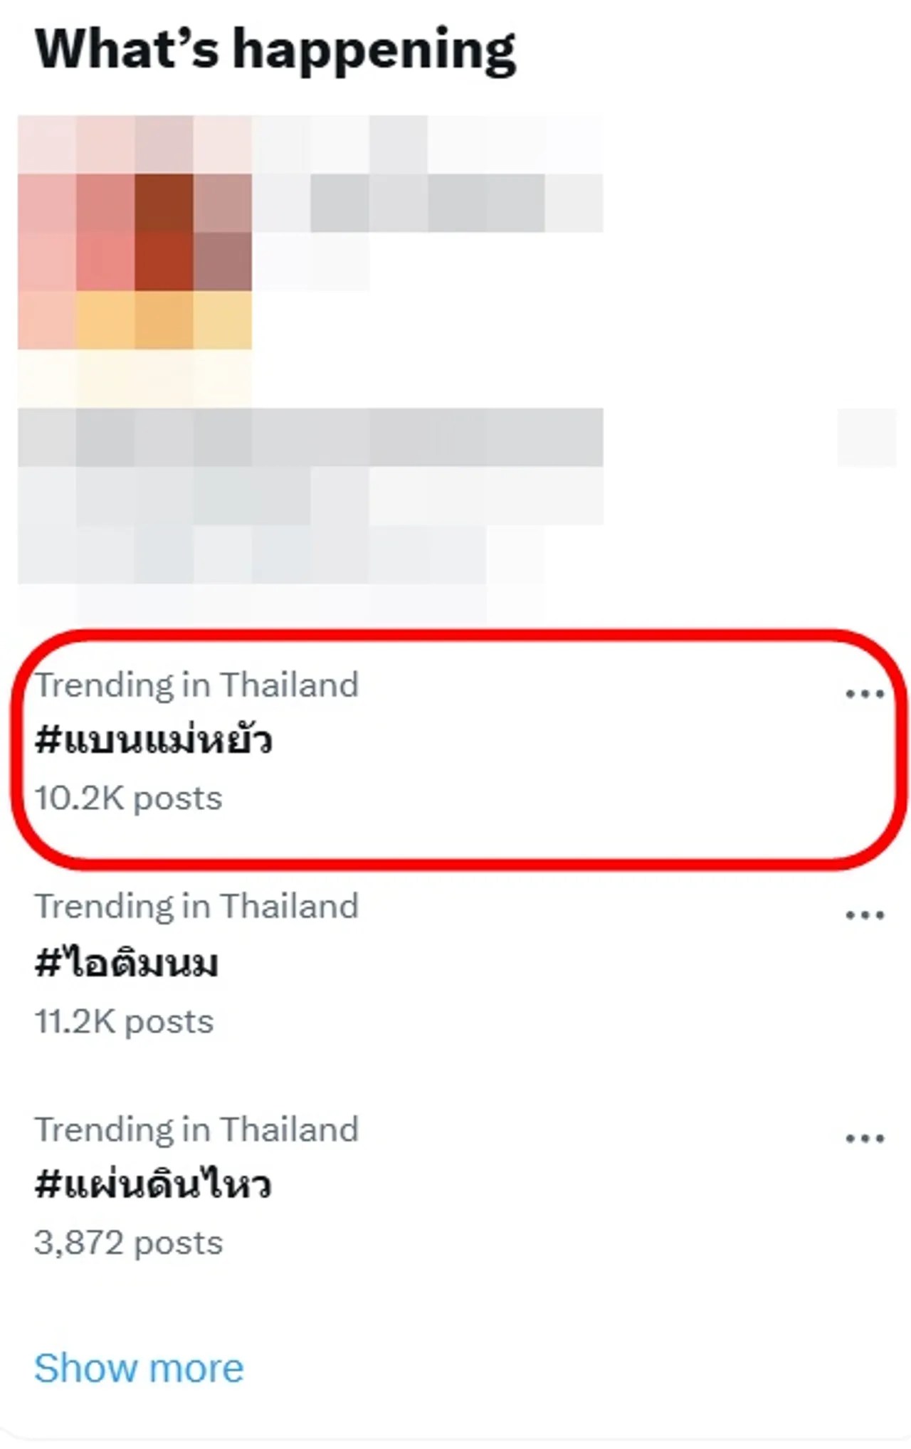This screenshot has width=911, height=1449.
Task: Click the 11.2K posts count
Action: [124, 1021]
